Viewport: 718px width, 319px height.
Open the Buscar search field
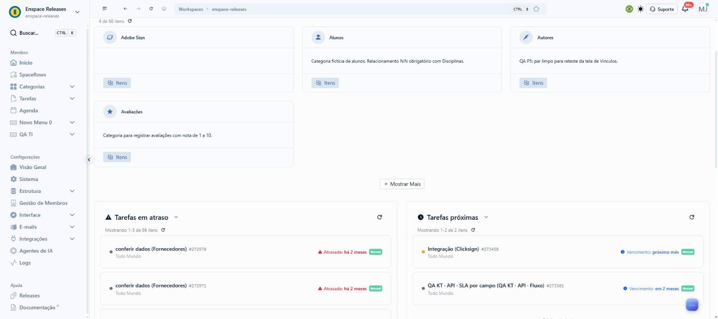pos(43,33)
